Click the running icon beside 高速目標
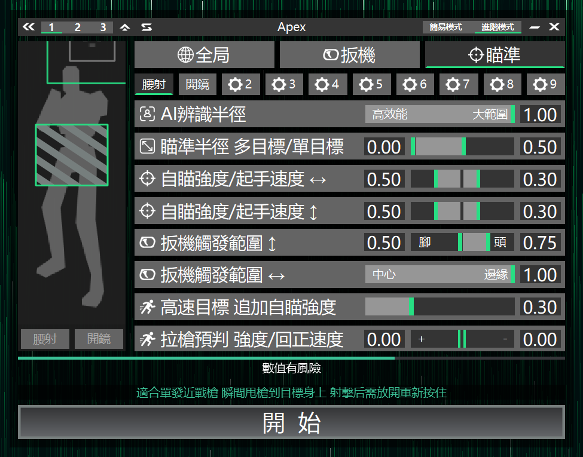This screenshot has height=457, width=583. 147,308
